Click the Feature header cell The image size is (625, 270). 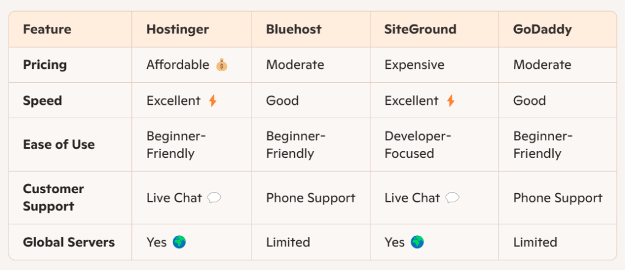pos(47,29)
